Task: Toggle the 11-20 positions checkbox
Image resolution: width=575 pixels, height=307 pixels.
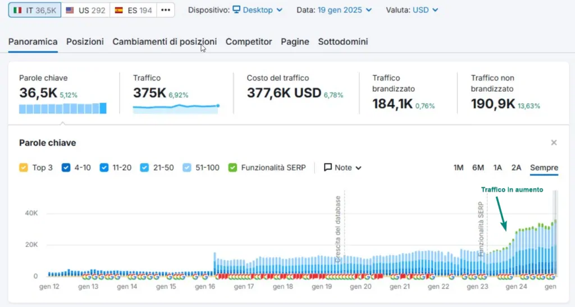Action: pyautogui.click(x=104, y=168)
